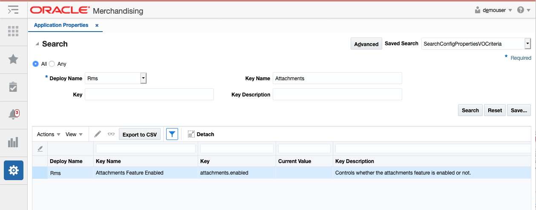Click 'attachments.enabled' key cell
Screen dimensions: 536x210
pyautogui.click(x=237, y=173)
